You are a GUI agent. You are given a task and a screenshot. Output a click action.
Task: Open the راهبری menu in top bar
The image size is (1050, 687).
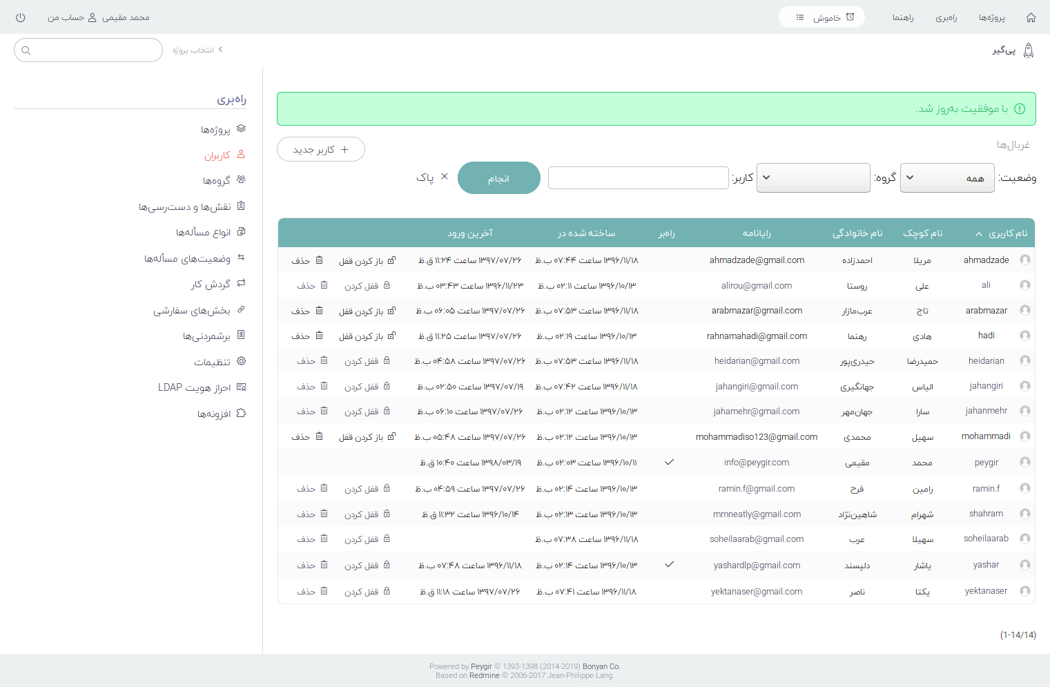pyautogui.click(x=946, y=17)
